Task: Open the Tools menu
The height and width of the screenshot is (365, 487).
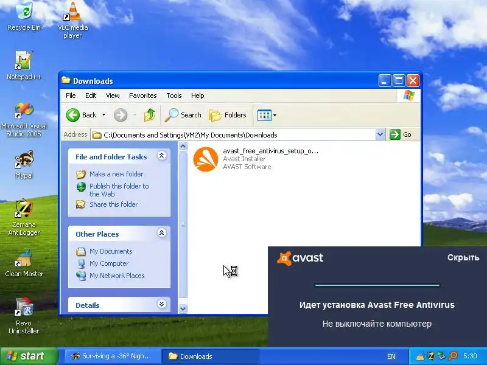Action: point(174,96)
